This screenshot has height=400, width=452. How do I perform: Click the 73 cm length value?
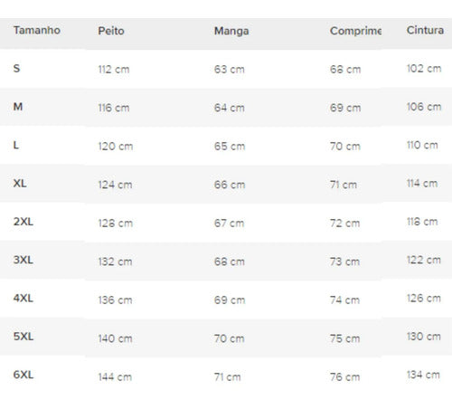coord(344,262)
